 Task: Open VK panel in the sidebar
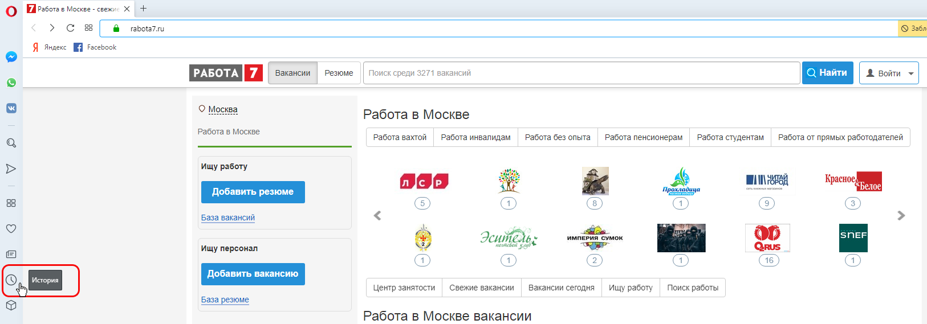point(11,108)
